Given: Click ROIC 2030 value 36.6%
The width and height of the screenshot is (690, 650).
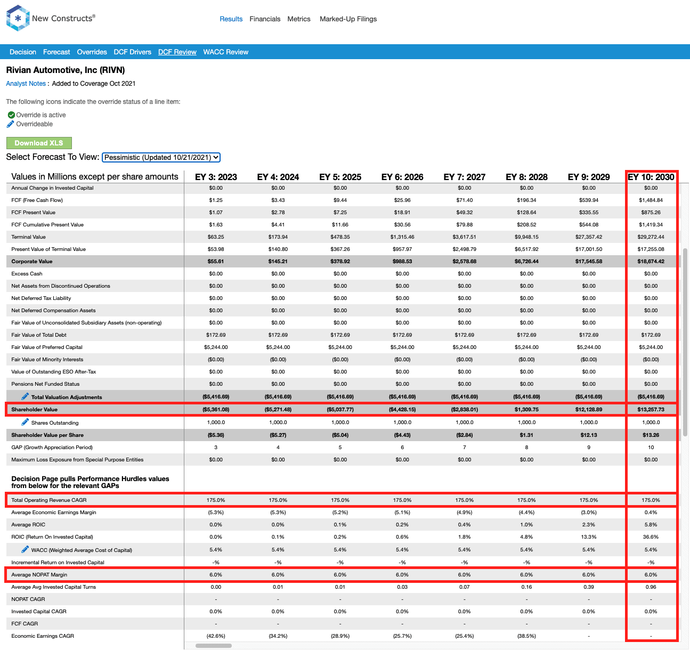Looking at the screenshot, I should pyautogui.click(x=651, y=537).
